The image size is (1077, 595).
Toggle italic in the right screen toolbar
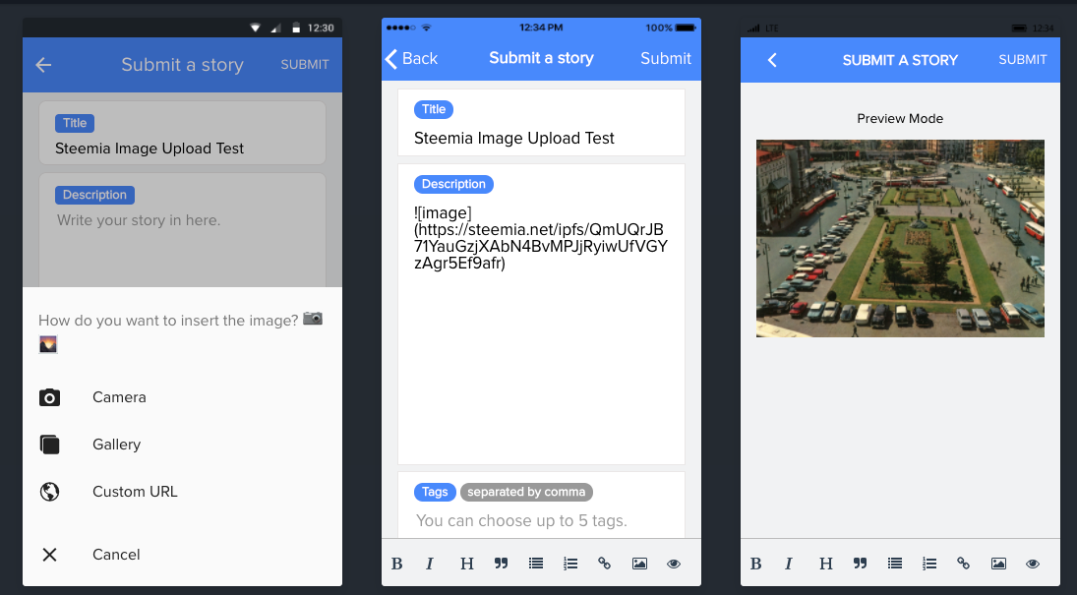pyautogui.click(x=789, y=565)
